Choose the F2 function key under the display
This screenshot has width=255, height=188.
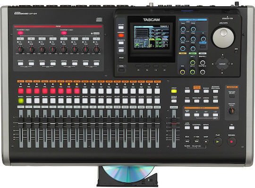pyautogui.click(x=147, y=66)
